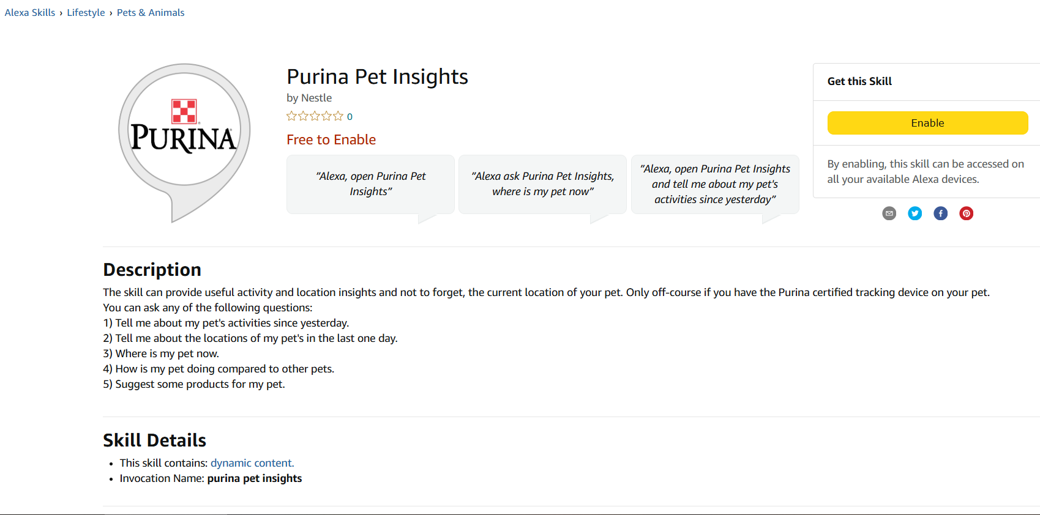This screenshot has height=515, width=1040.
Task: Click the "open Purina Pet Insights" phrase bubble
Action: [370, 183]
